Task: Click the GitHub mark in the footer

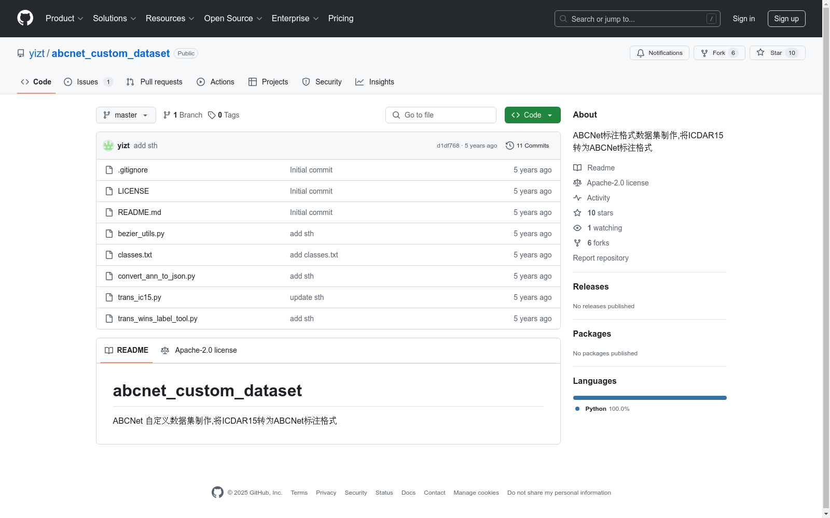Action: tap(217, 493)
